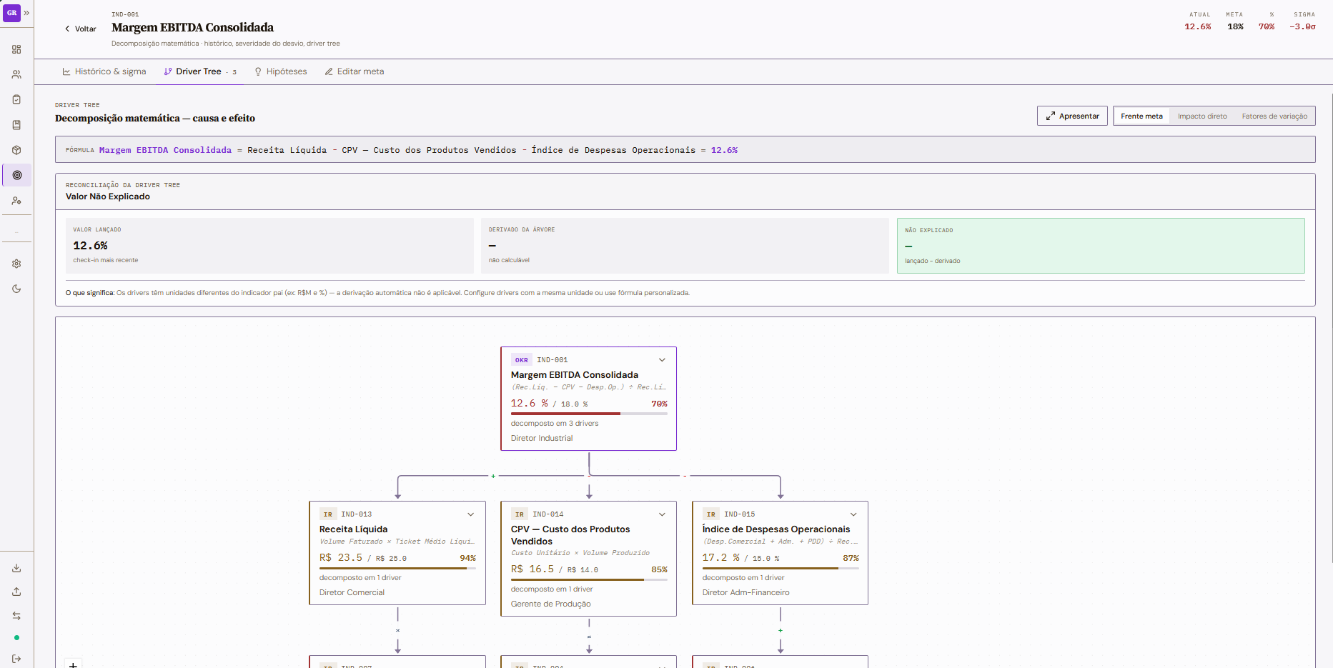The image size is (1333, 668).
Task: Click the 87% progress bar on IND-015 card
Action: pyautogui.click(x=781, y=568)
